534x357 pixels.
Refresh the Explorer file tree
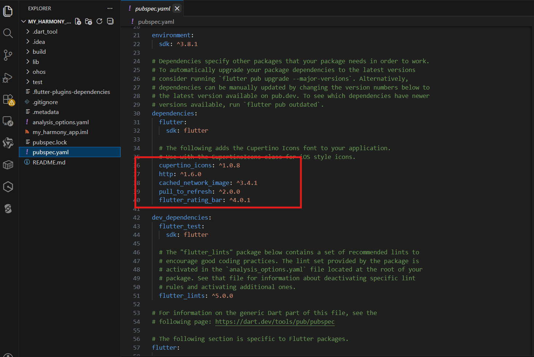[x=99, y=22]
